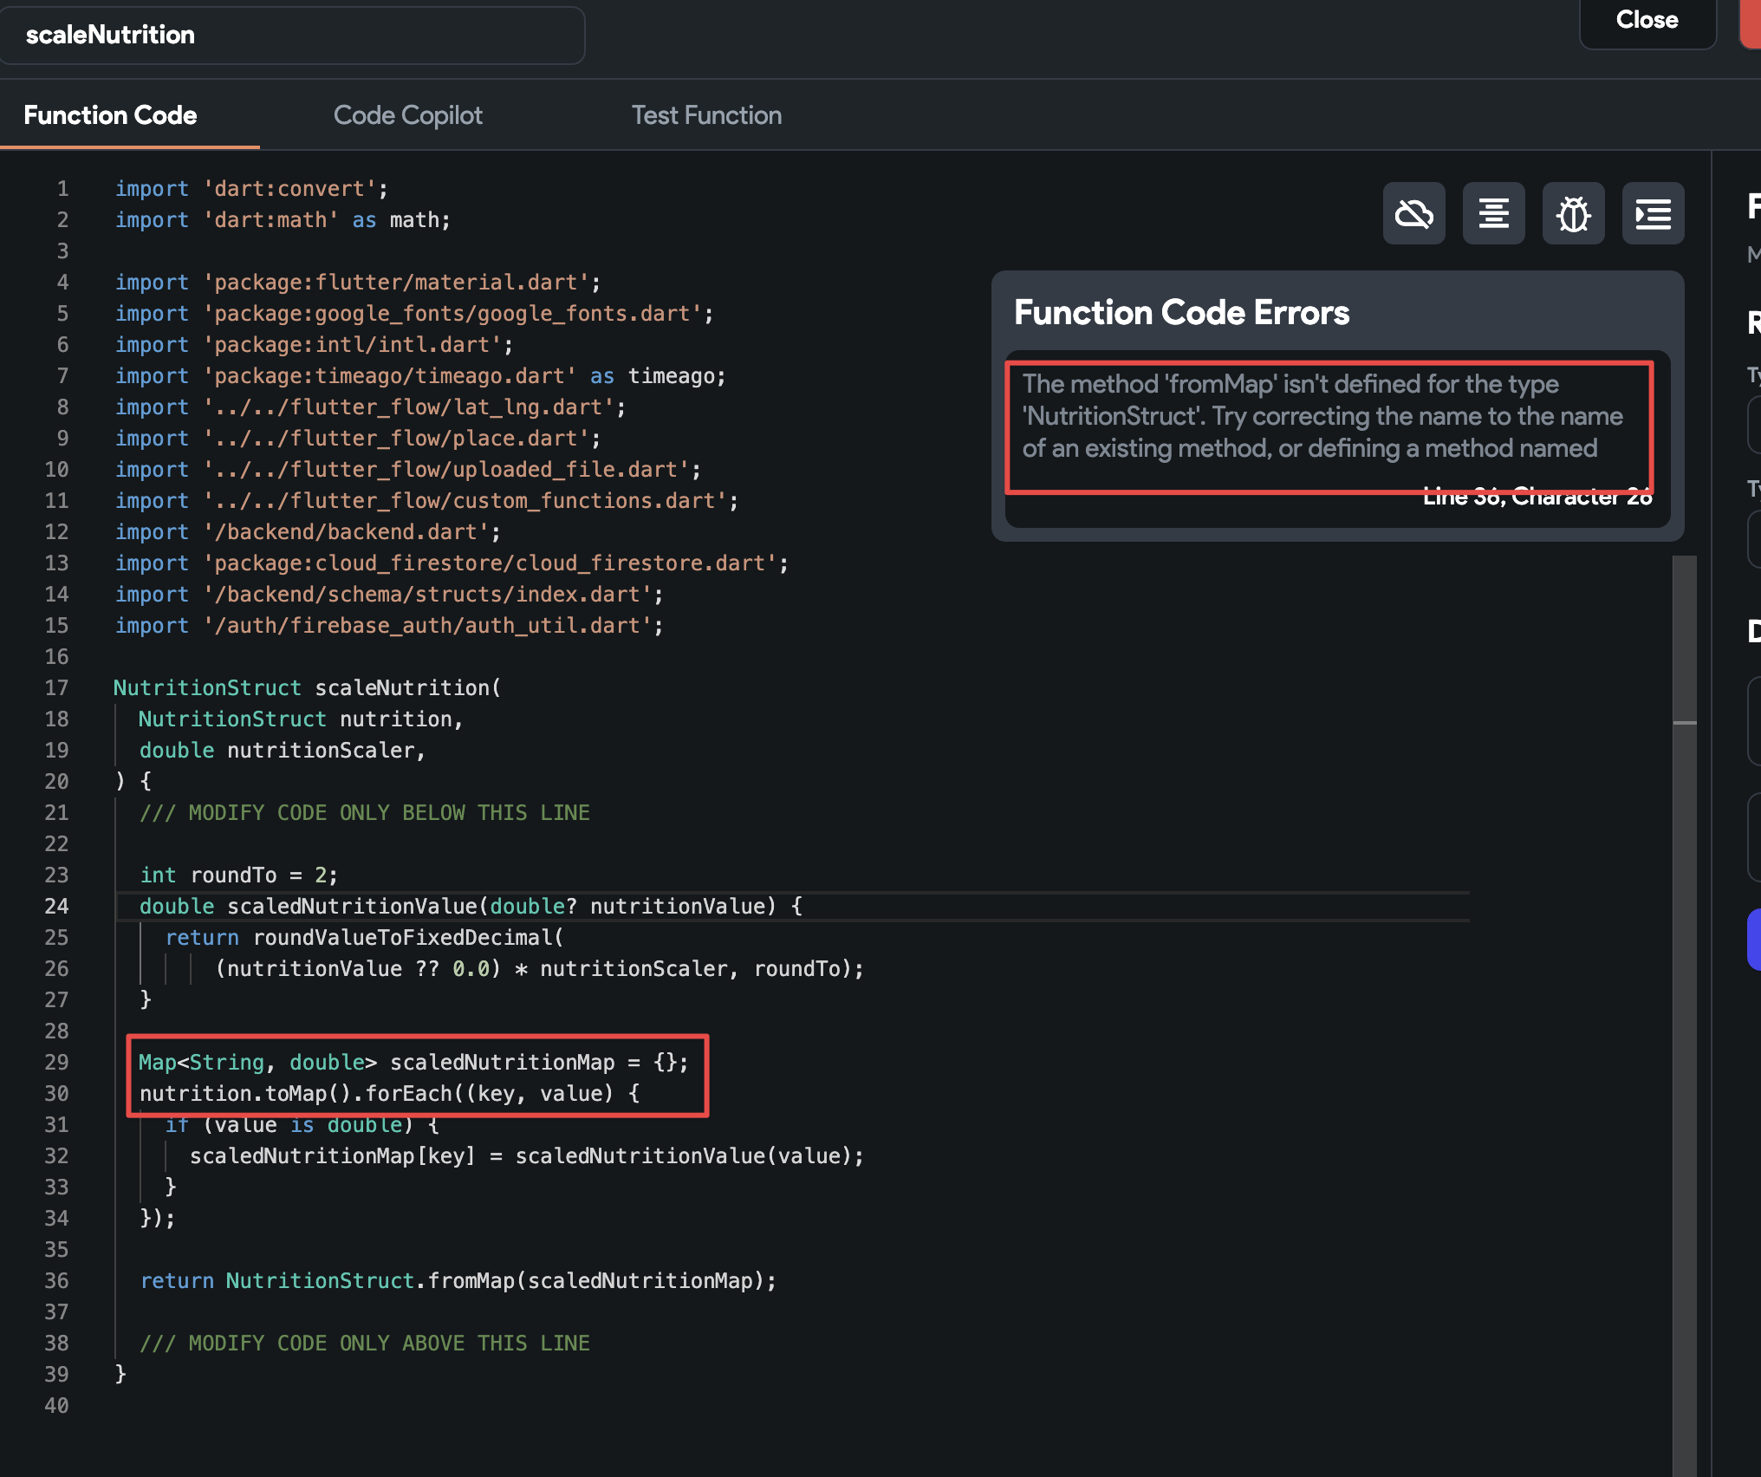Open the debugger with the bug icon
Image resolution: width=1761 pixels, height=1477 pixels.
tap(1572, 213)
